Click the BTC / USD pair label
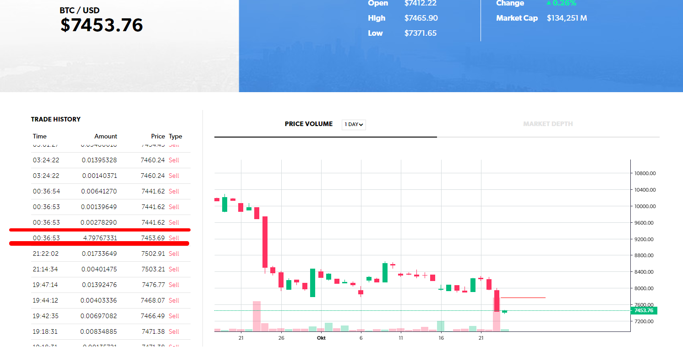 pyautogui.click(x=80, y=10)
